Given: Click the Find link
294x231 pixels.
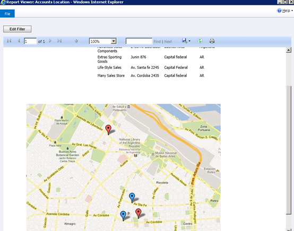Looking at the screenshot, I should tap(157, 41).
